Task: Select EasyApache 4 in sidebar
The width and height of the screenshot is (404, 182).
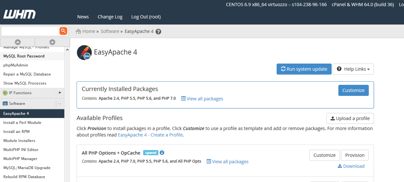Action: (32, 114)
